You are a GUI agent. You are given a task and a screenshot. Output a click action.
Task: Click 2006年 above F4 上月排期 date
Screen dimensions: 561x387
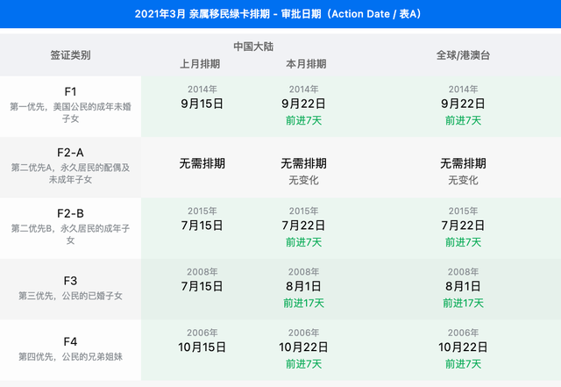202,333
